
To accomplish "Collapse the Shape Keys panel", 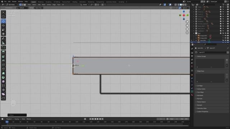I will [x=201, y=71].
